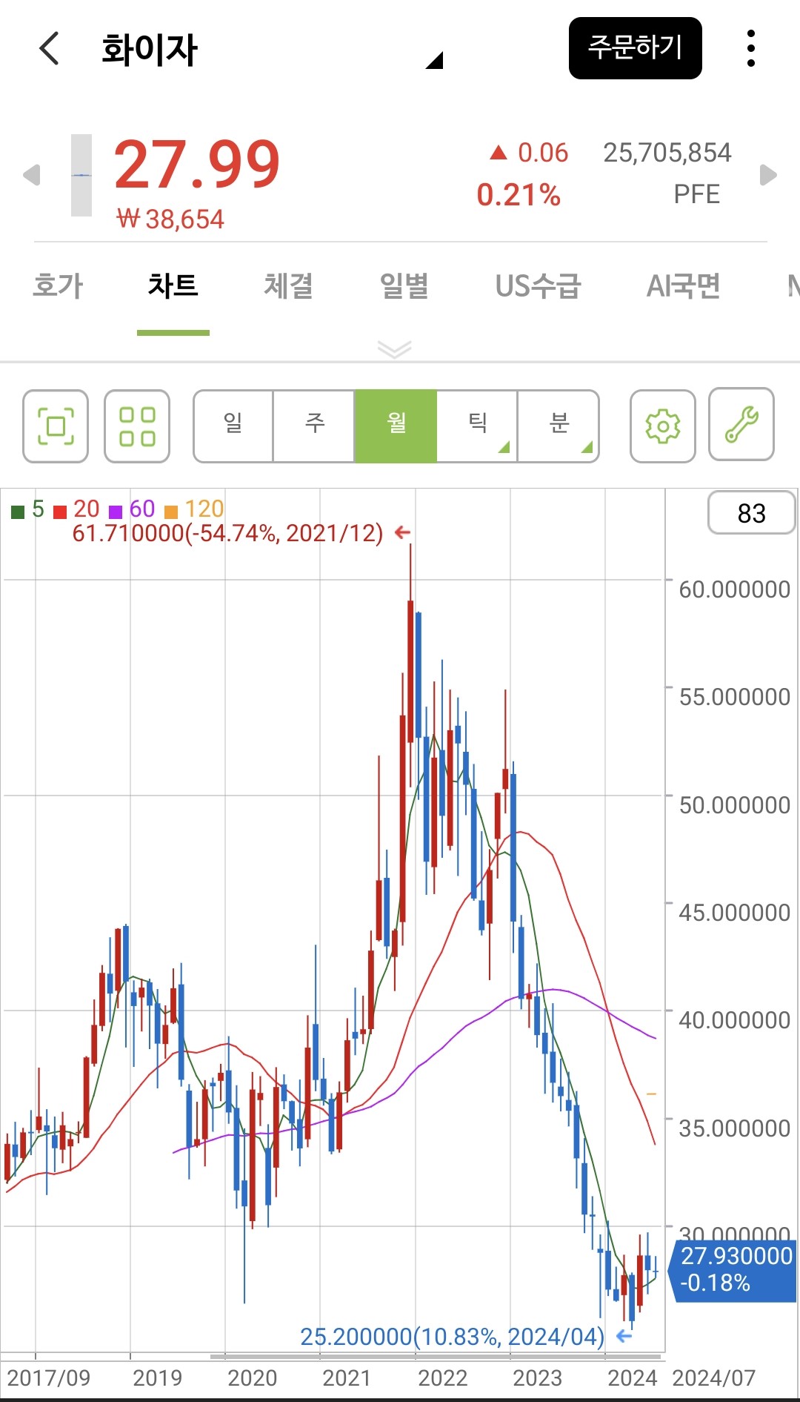The height and width of the screenshot is (1402, 800).
Task: Switch to the US수급 tab
Action: [539, 286]
